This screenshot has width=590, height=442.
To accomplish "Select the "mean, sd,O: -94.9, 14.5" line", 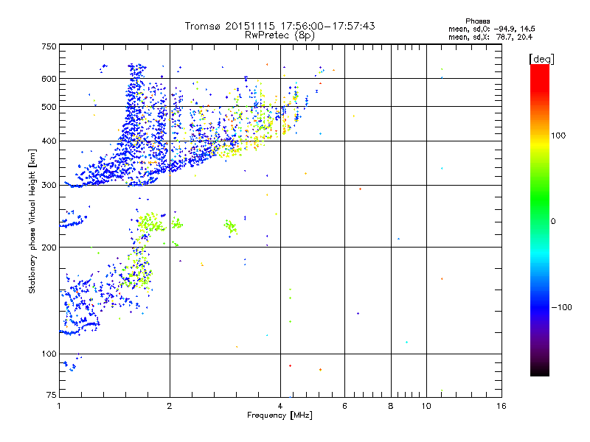I will (492, 29).
